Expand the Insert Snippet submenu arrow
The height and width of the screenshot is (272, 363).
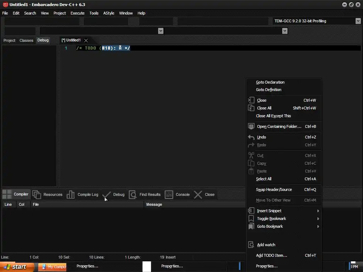point(318,211)
